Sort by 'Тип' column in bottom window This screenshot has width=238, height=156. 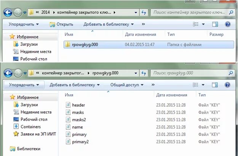202,95
